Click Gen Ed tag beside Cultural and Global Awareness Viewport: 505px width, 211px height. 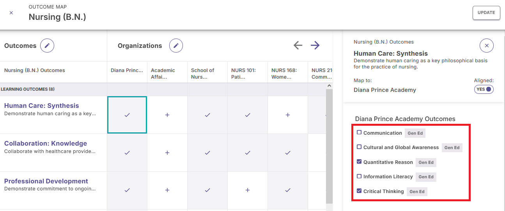(452, 148)
